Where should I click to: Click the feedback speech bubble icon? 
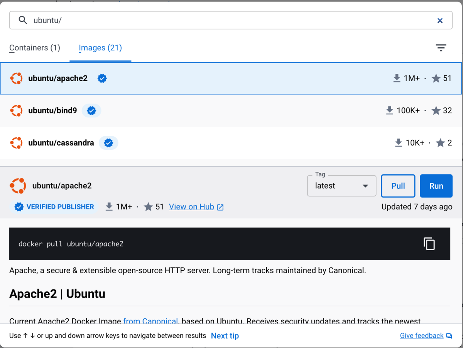[449, 336]
